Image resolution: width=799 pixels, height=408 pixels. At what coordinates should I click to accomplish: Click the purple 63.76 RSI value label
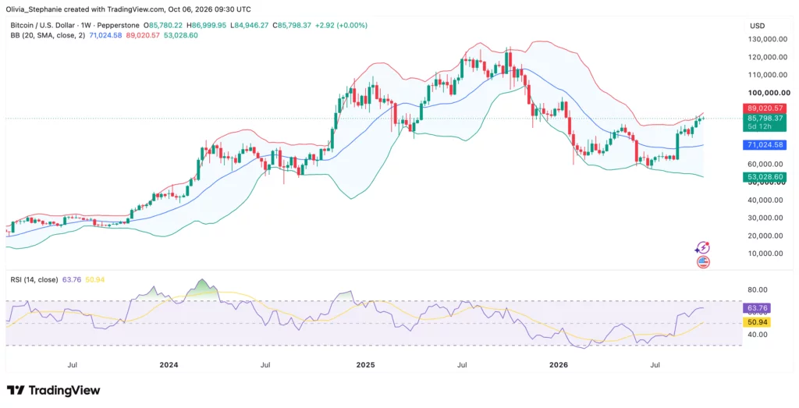pos(757,307)
